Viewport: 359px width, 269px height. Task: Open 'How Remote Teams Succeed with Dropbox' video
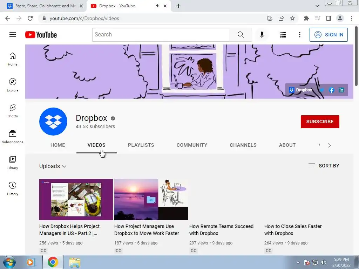point(221,230)
